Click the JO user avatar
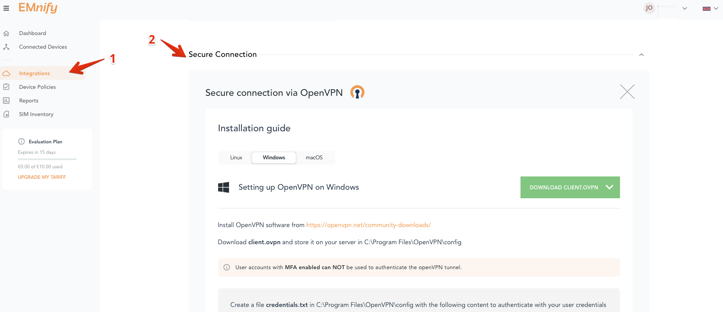This screenshot has width=723, height=312. (x=649, y=8)
